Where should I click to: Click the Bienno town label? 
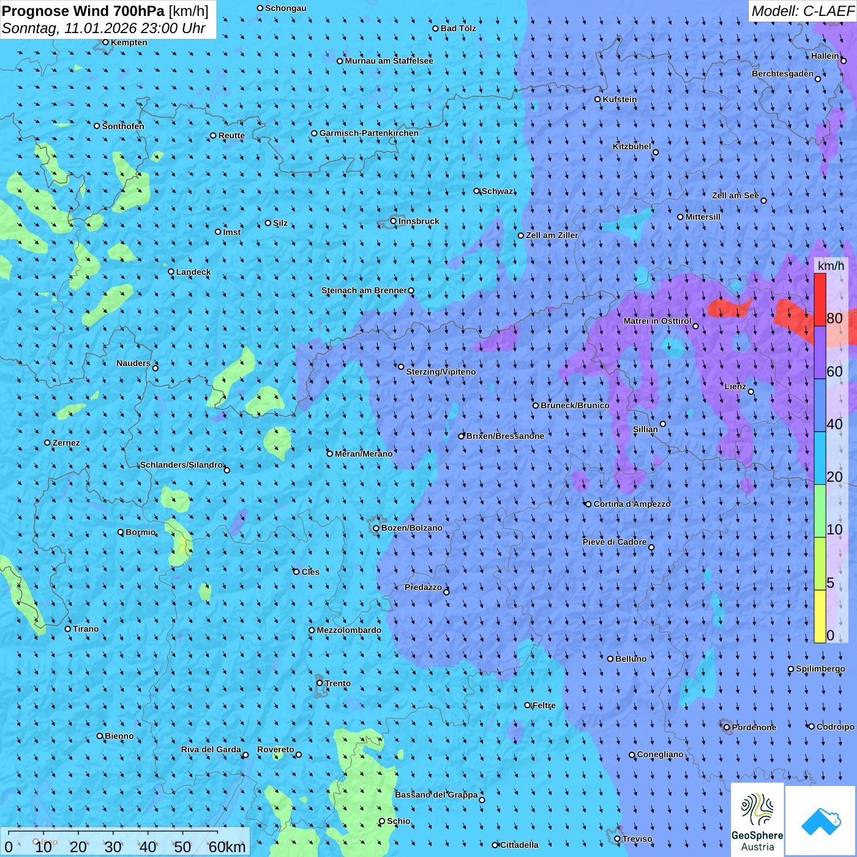(119, 736)
